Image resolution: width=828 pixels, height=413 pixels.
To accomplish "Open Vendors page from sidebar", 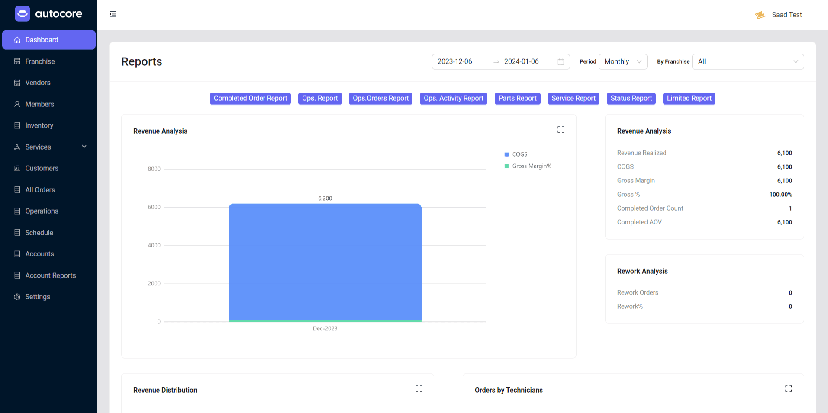I will click(49, 83).
